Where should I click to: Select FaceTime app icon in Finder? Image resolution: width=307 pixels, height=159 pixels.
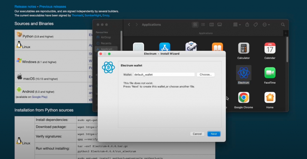270,73
